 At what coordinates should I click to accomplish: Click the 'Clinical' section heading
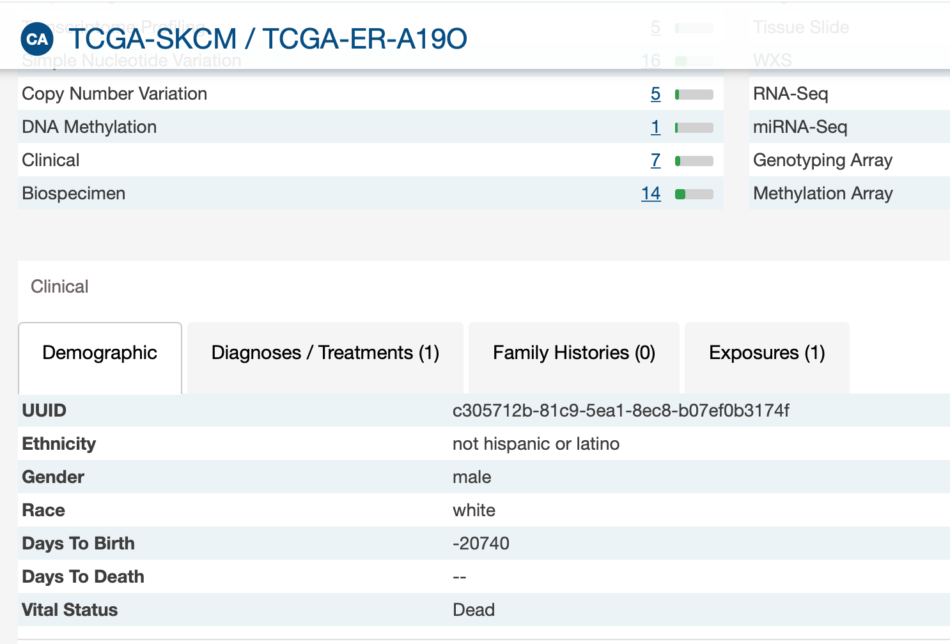point(59,286)
